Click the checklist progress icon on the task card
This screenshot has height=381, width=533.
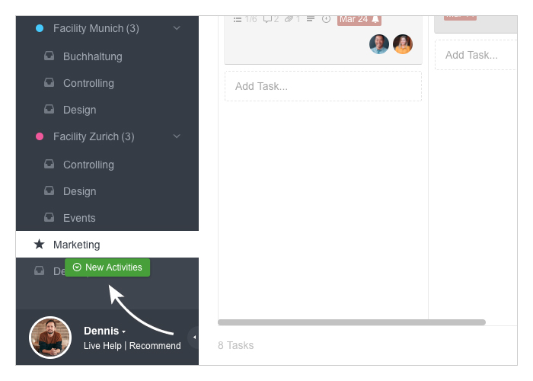[238, 19]
